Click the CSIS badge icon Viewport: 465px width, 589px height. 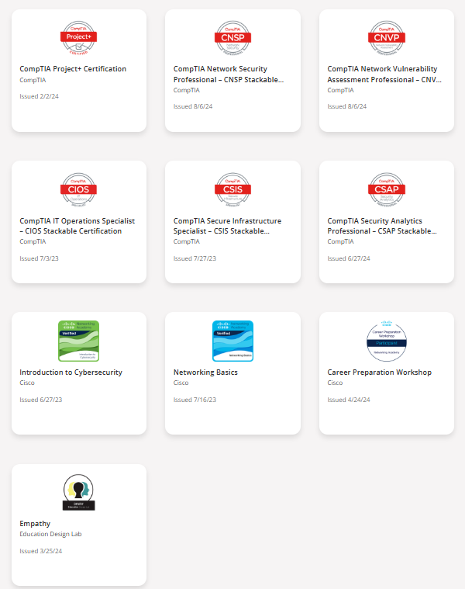pyautogui.click(x=232, y=189)
